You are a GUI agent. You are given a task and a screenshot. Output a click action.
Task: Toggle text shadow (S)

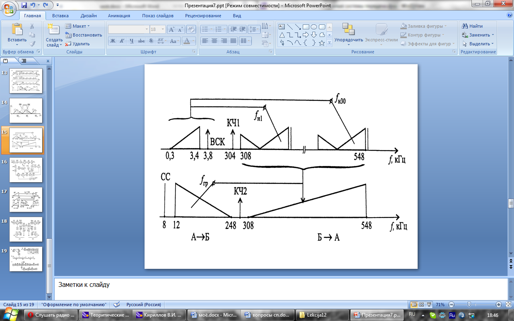151,41
